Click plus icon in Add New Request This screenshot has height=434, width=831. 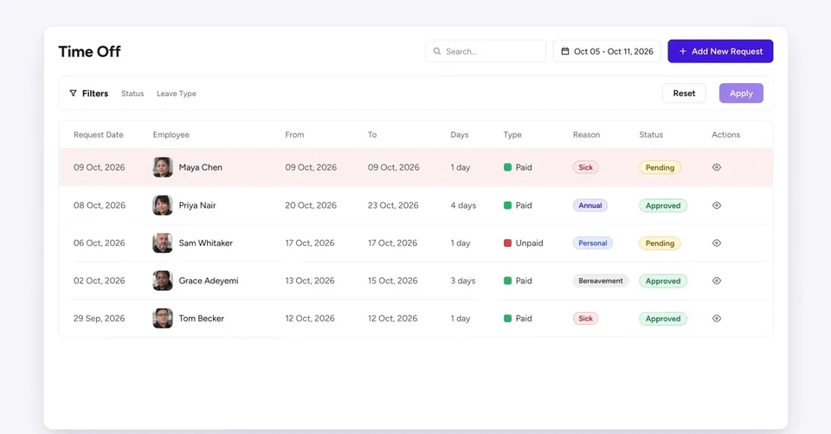point(683,51)
